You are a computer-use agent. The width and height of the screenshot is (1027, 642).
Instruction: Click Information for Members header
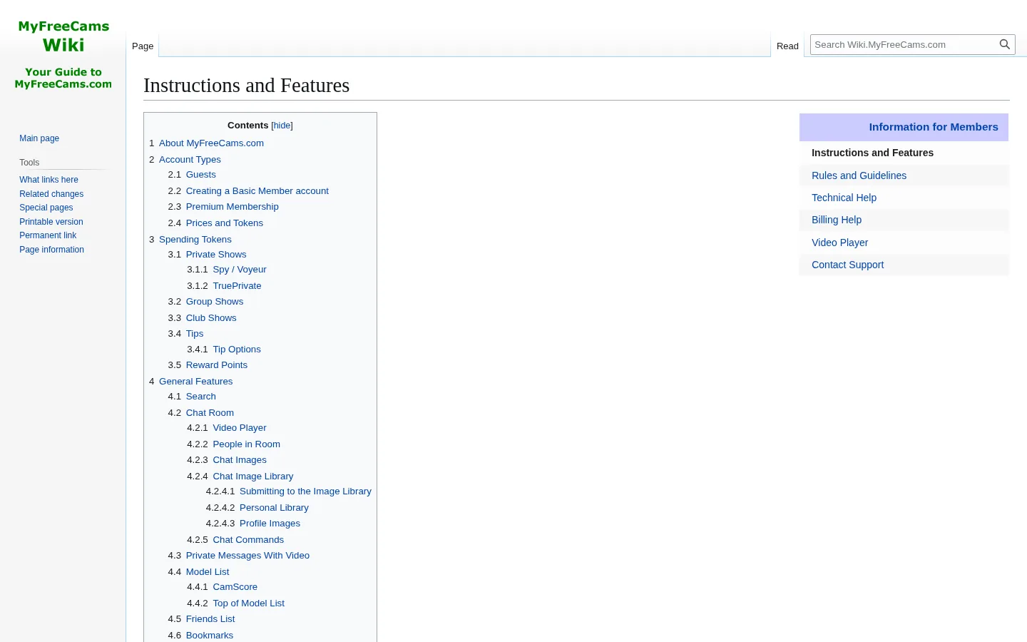click(934, 127)
